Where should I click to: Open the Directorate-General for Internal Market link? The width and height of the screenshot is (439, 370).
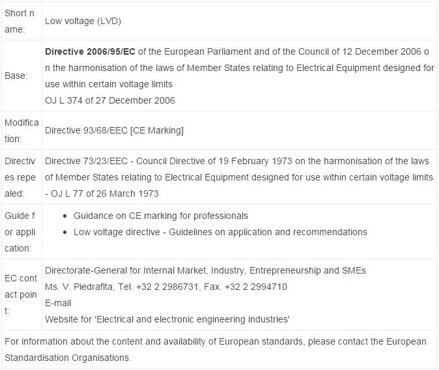pos(205,270)
